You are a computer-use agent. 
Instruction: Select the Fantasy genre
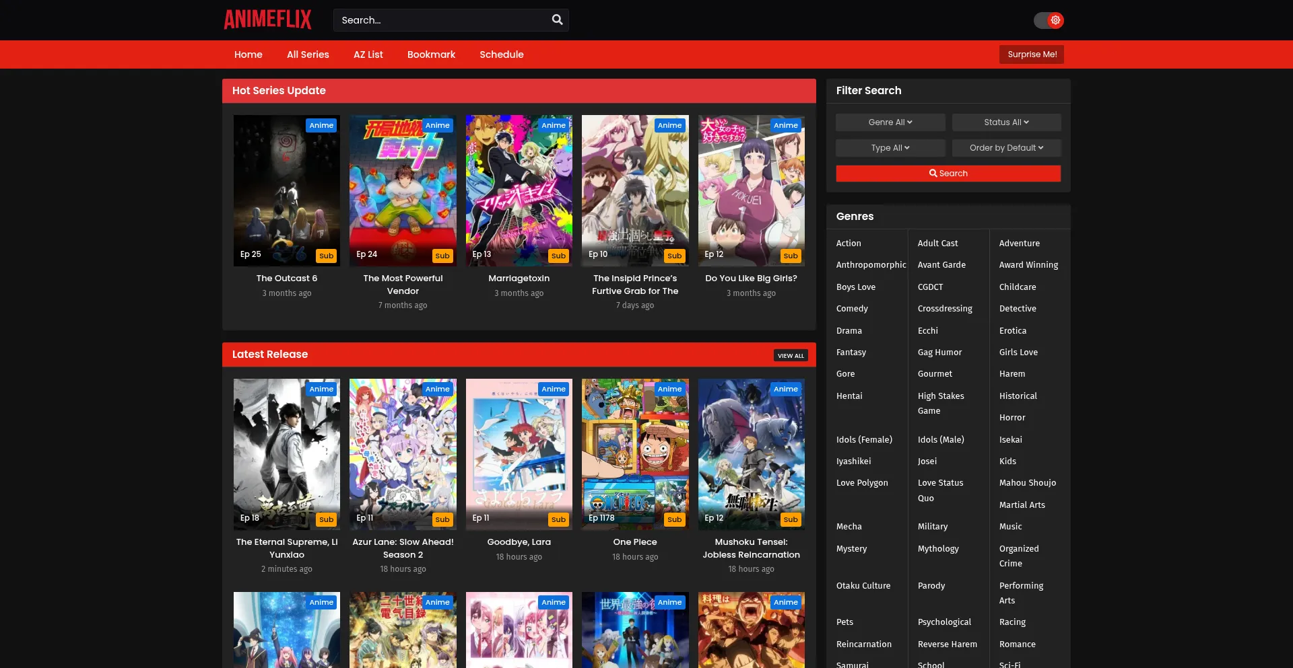coord(851,352)
